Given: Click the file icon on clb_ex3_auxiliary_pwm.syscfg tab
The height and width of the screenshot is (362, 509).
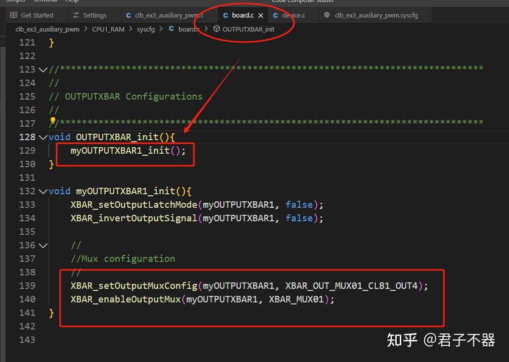Looking at the screenshot, I should tap(328, 15).
